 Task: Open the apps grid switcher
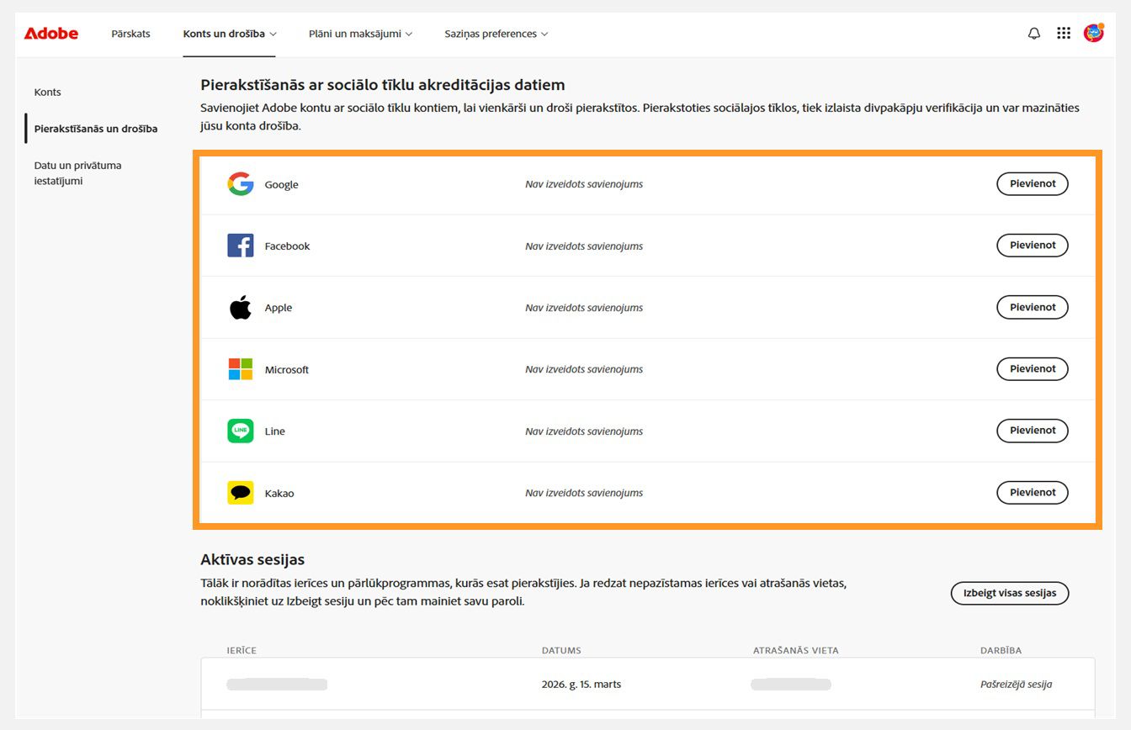pyautogui.click(x=1064, y=34)
